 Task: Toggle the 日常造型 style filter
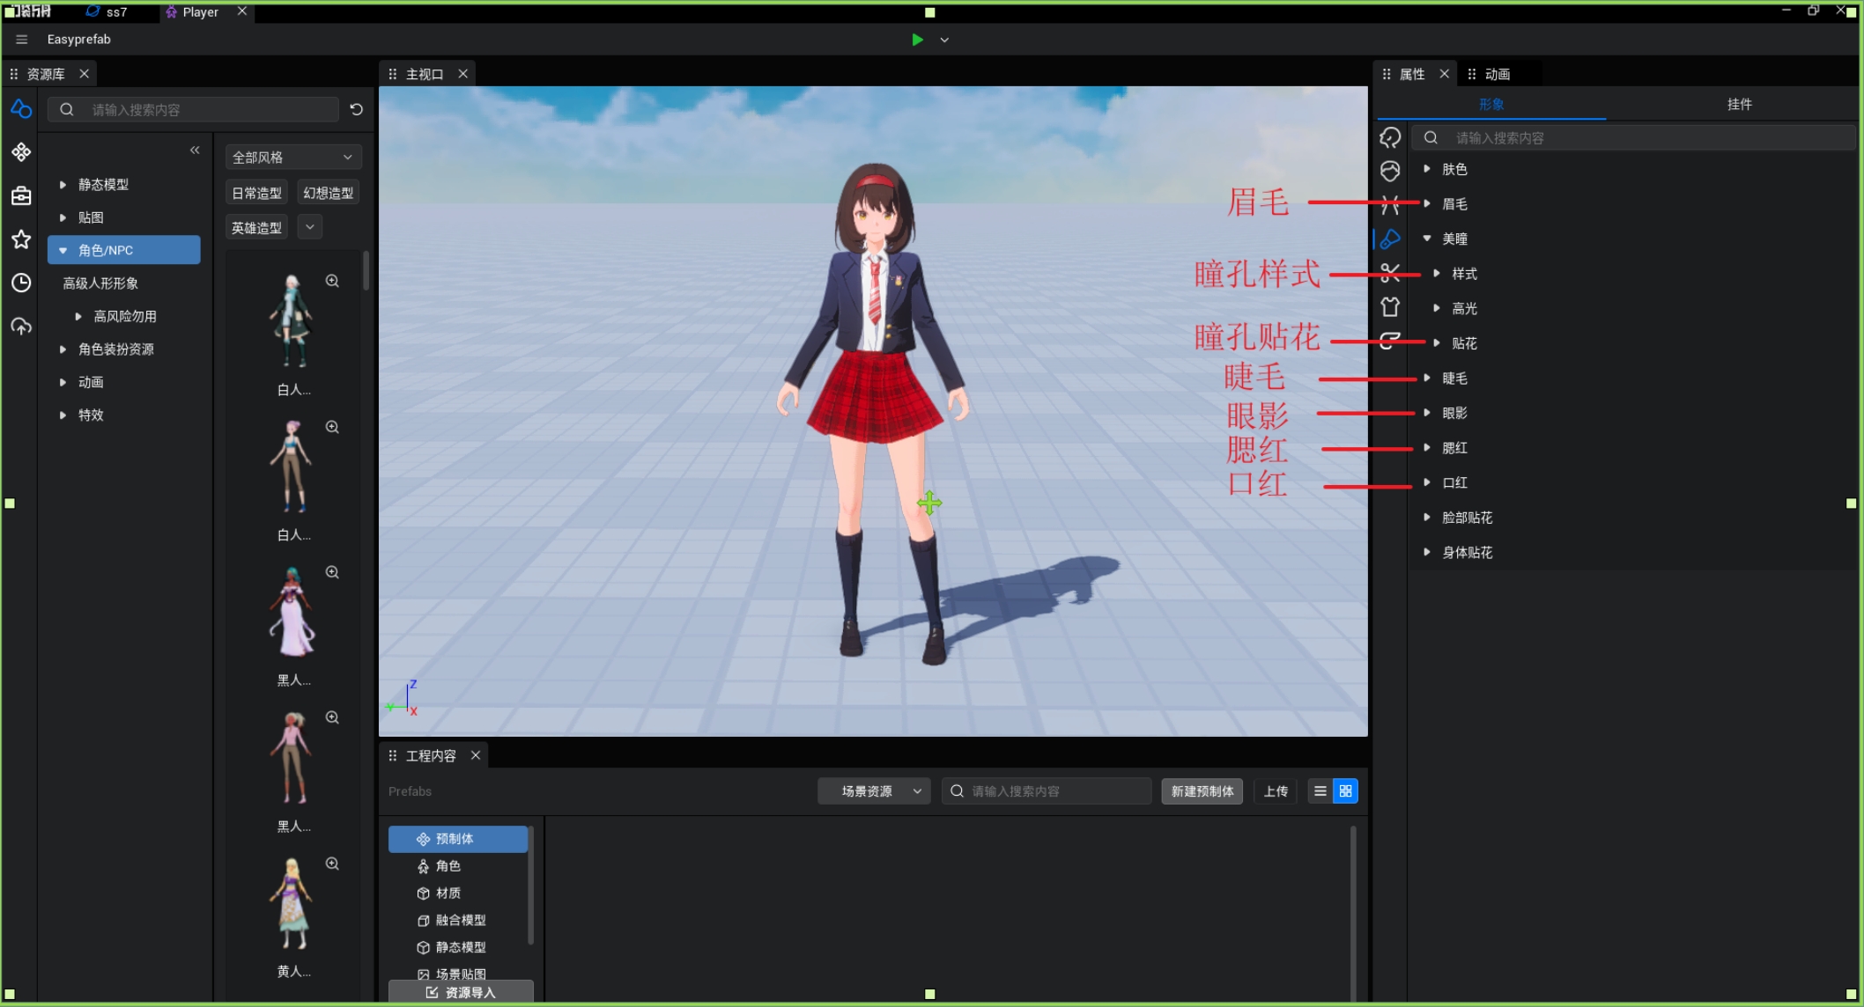point(256,193)
